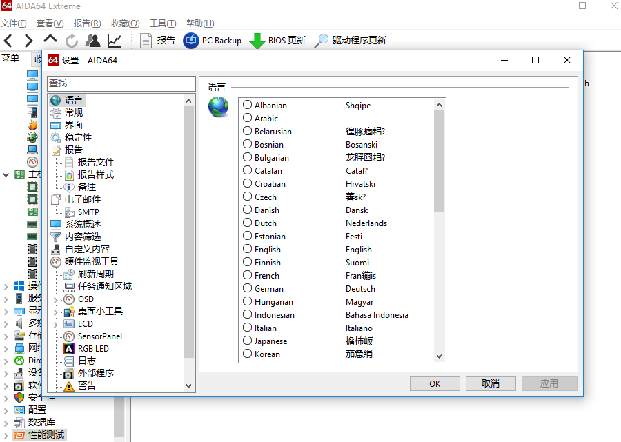Image resolution: width=621 pixels, height=442 pixels.
Task: Open the 帮助(H) menu
Action: tap(199, 23)
